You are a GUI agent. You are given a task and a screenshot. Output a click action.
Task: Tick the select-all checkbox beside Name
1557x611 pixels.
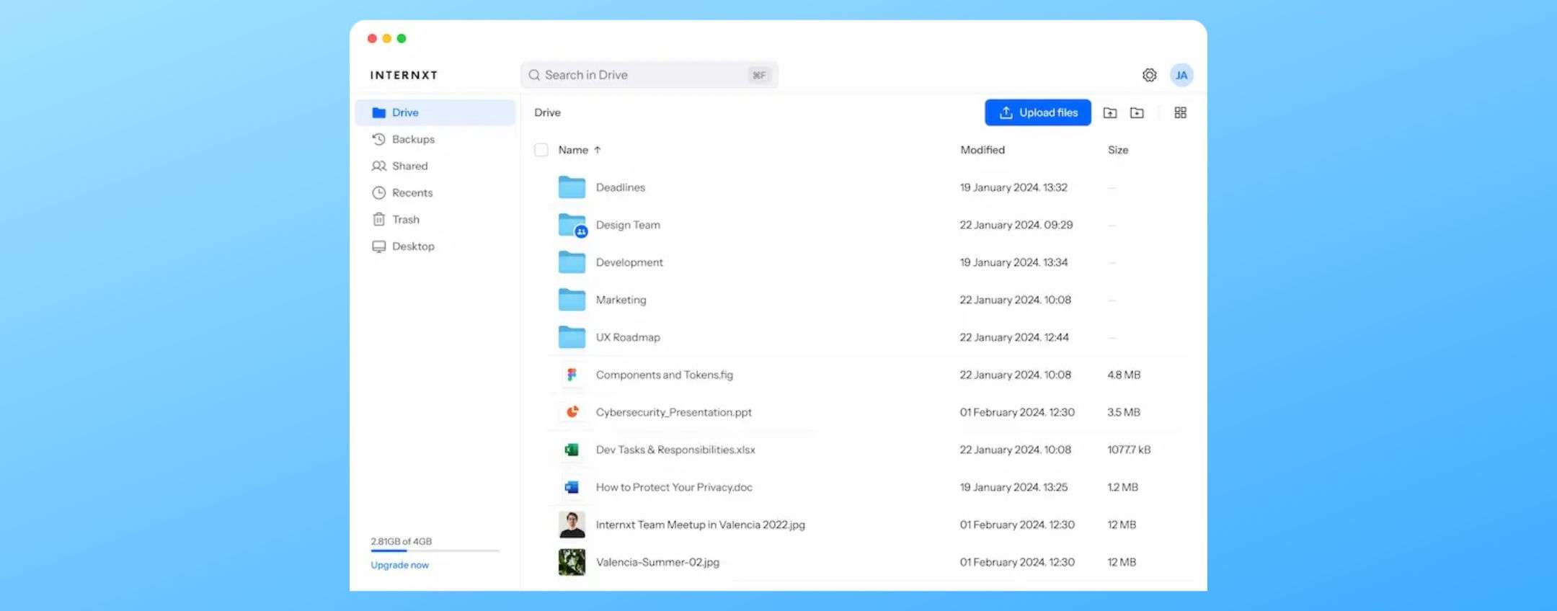pyautogui.click(x=541, y=150)
